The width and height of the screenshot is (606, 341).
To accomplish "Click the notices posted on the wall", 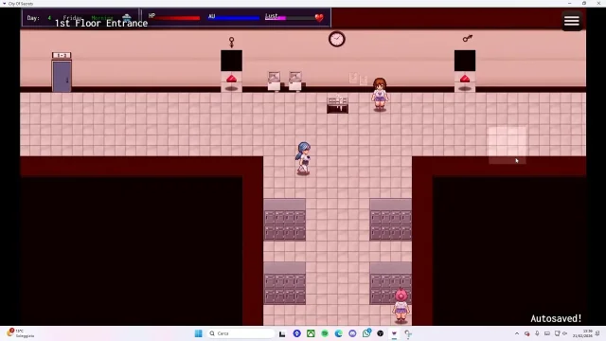I will click(358, 79).
